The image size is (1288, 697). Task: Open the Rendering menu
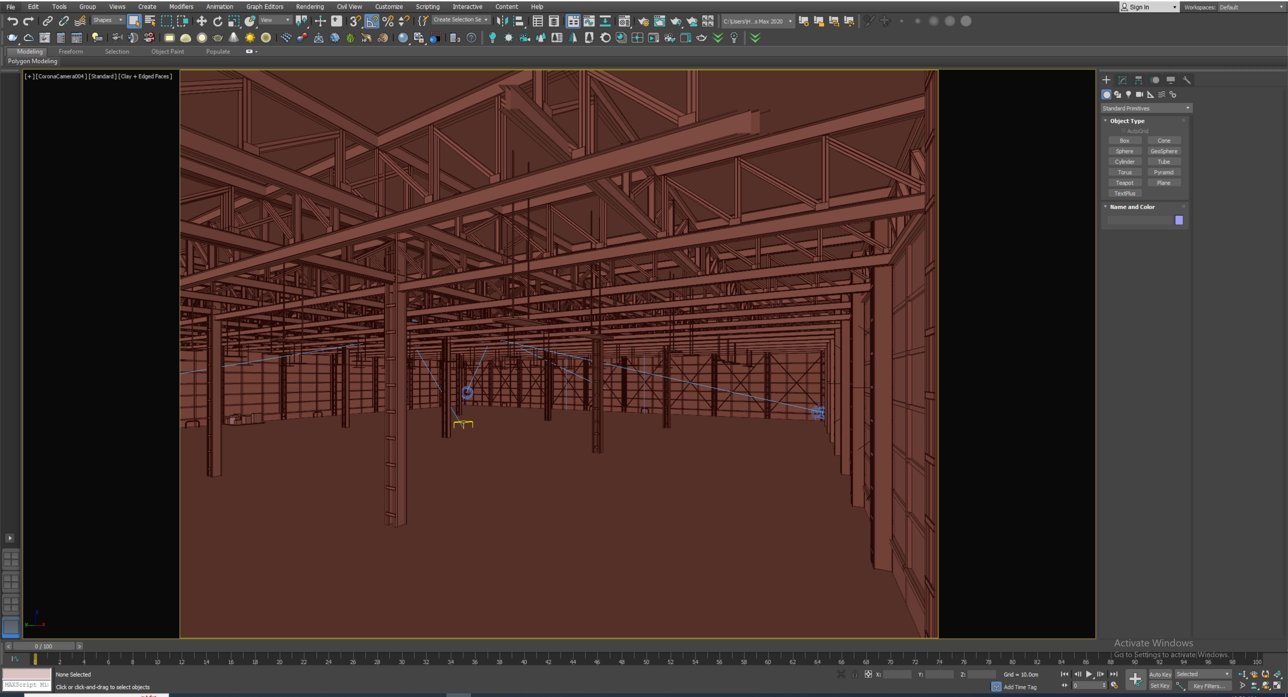point(310,6)
